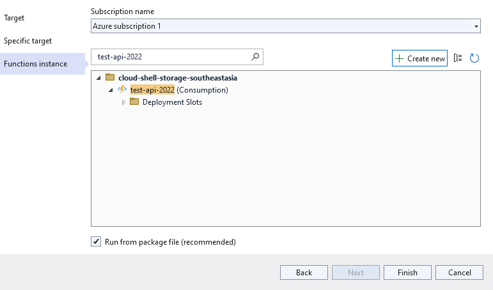Collapse the cloud-shell-storage-southeastasia node
The image size is (493, 290).
tap(98, 77)
